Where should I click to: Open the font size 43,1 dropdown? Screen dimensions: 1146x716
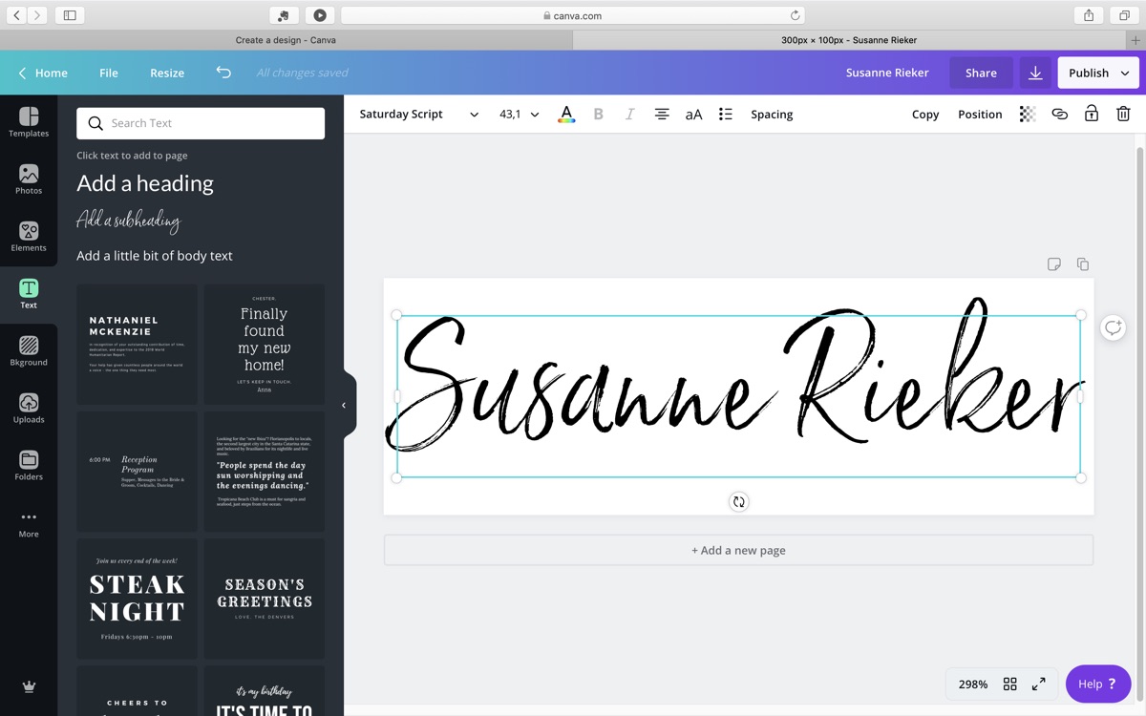pyautogui.click(x=519, y=114)
